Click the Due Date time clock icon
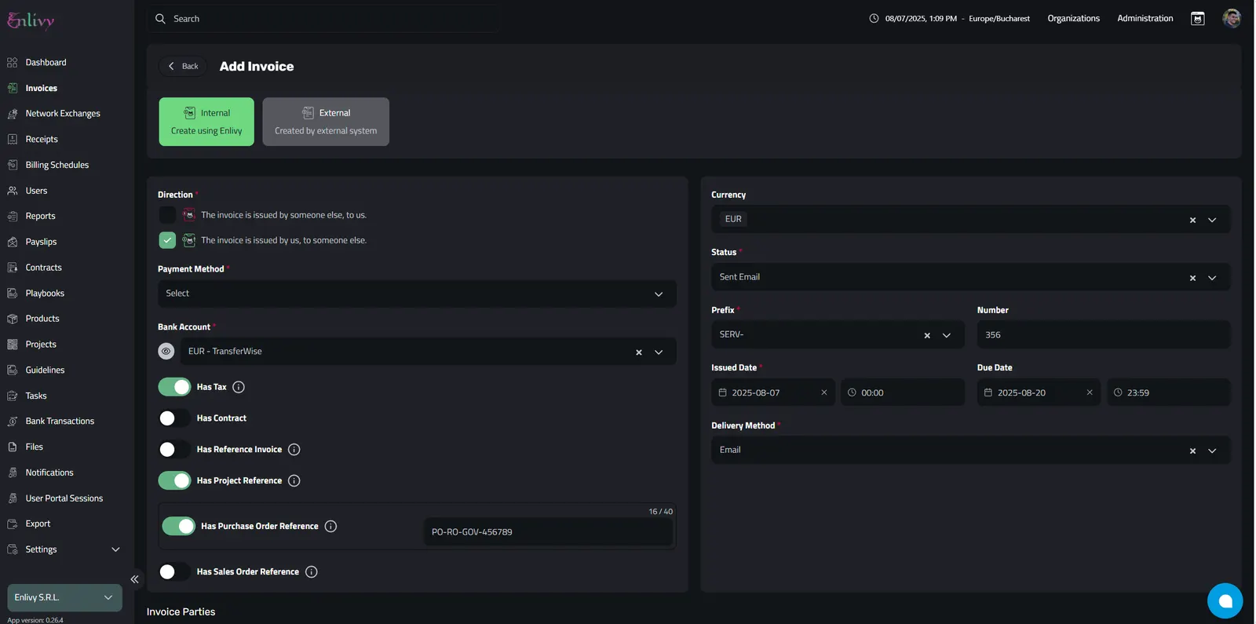This screenshot has width=1256, height=624. 1118,392
